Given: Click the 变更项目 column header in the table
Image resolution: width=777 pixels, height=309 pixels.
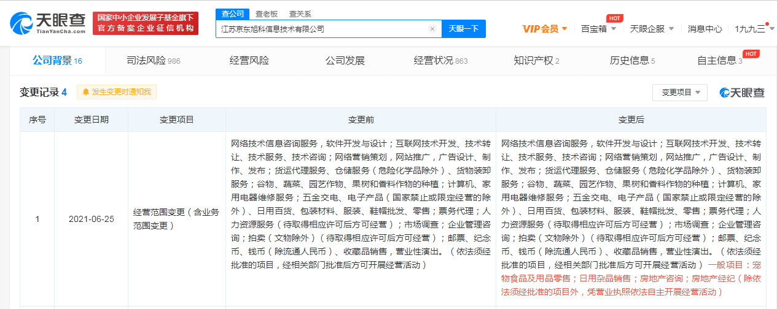Looking at the screenshot, I should tap(177, 120).
